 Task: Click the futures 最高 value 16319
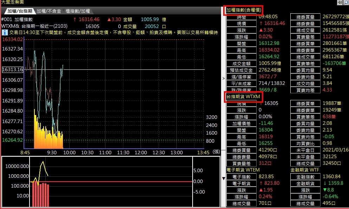tap(266, 137)
